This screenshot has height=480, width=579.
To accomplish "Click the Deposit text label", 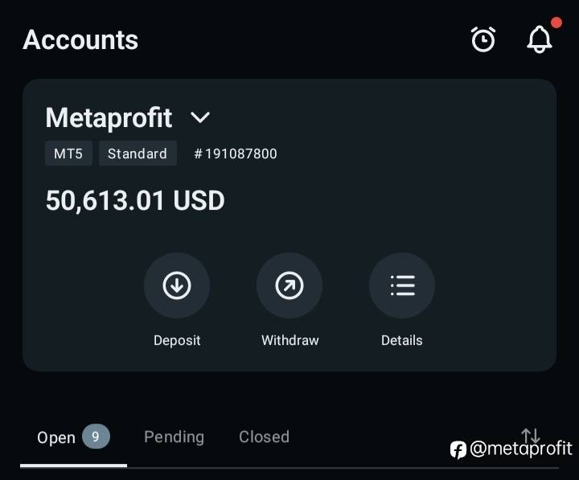I will pyautogui.click(x=177, y=340).
